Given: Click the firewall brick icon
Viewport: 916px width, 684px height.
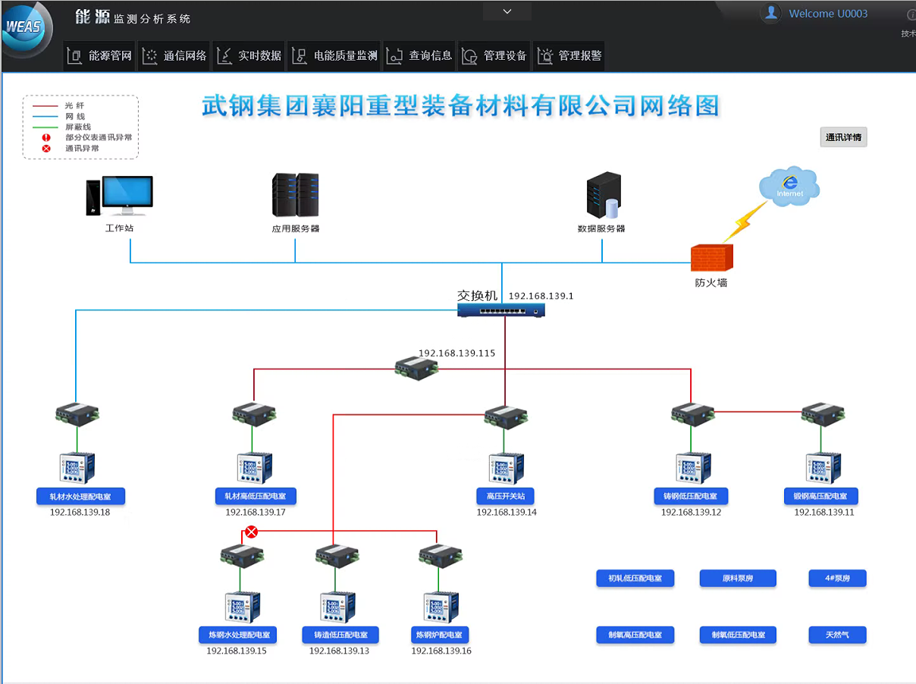Looking at the screenshot, I should click(x=711, y=258).
